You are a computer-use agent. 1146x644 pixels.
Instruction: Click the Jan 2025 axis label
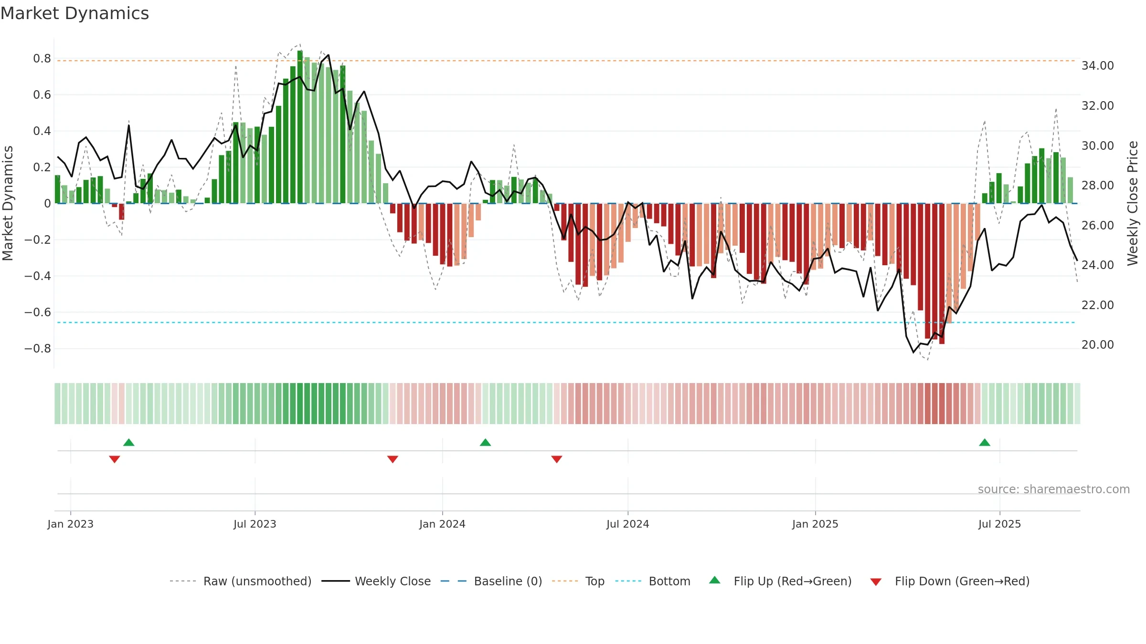coord(816,524)
